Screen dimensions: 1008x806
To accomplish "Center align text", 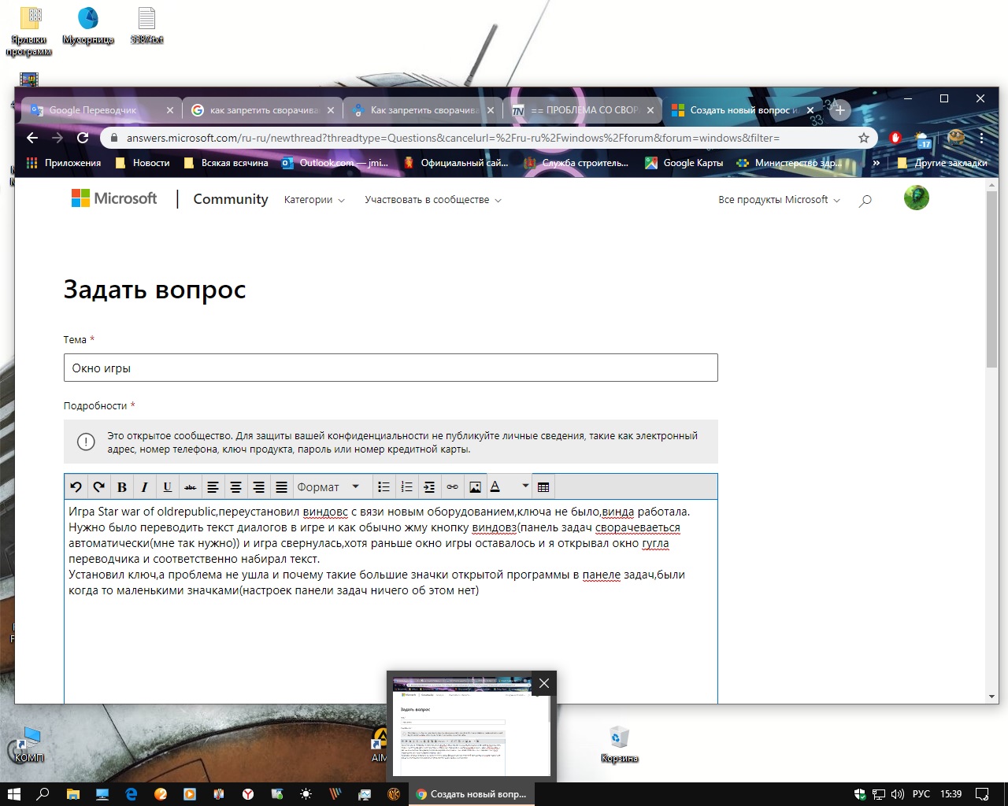I will point(235,487).
